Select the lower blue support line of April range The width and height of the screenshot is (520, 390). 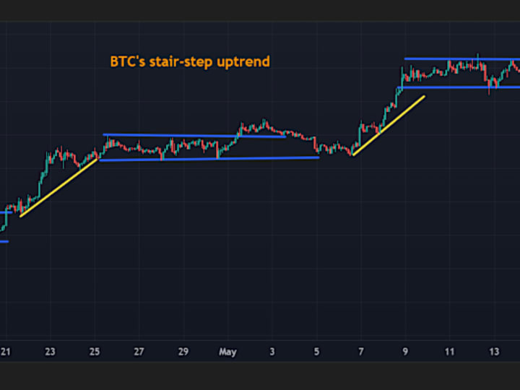click(209, 159)
